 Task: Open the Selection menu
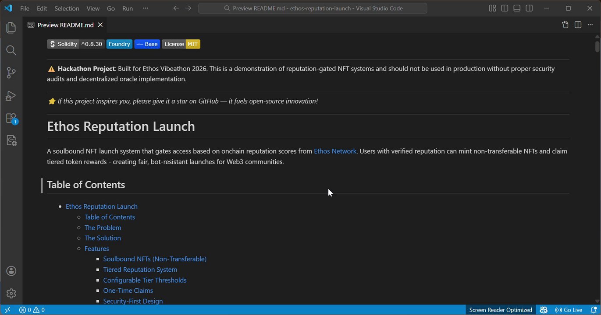pyautogui.click(x=67, y=8)
